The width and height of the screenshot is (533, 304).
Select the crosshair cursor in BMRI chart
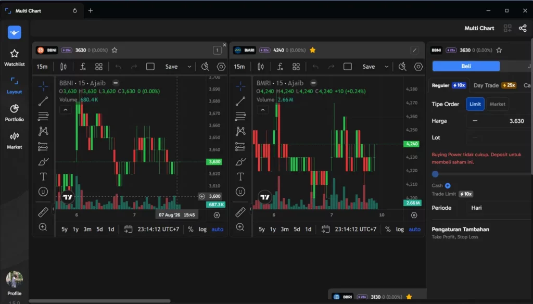(x=240, y=86)
